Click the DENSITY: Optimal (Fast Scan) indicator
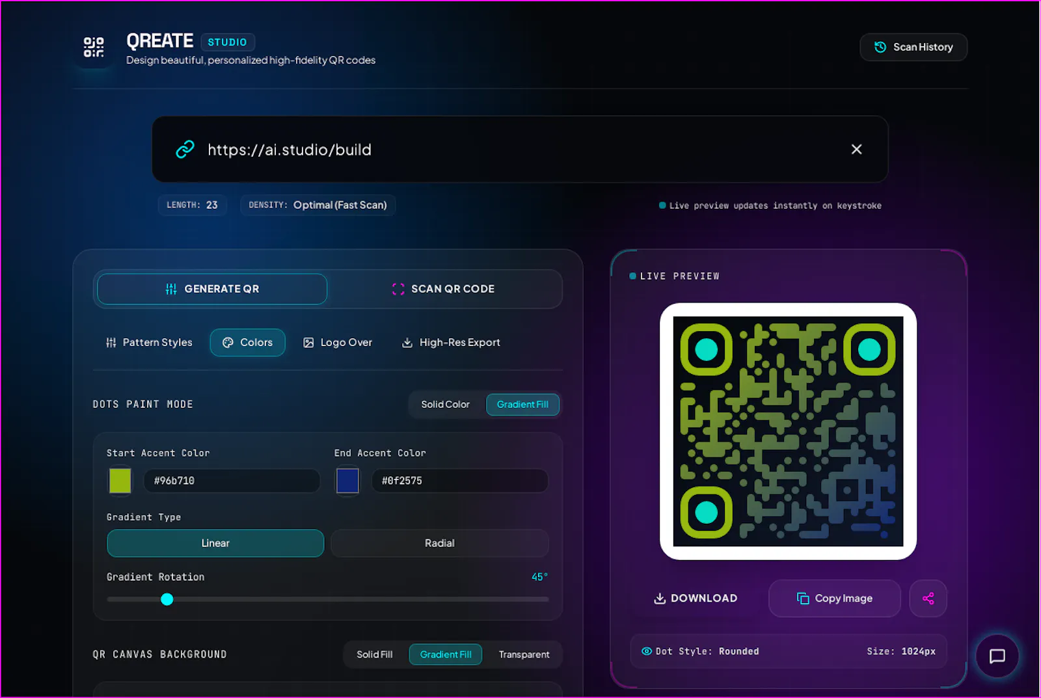Screen dimensions: 1041x698 click(x=318, y=205)
